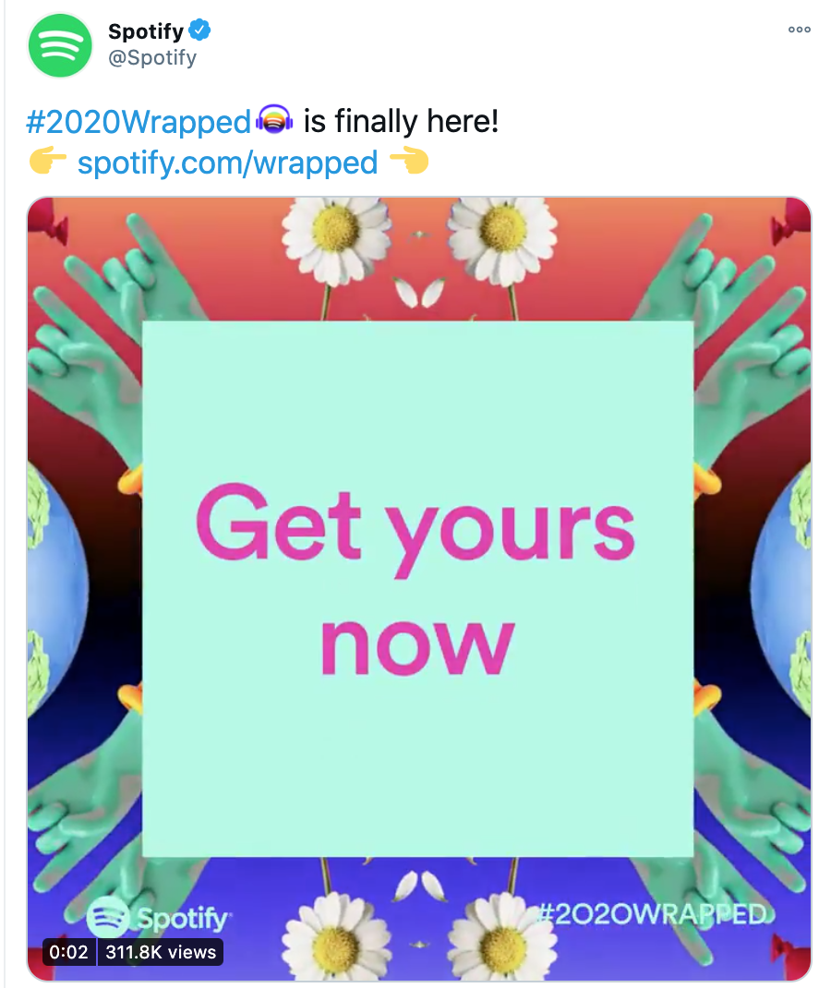Click the @Spotify handle
This screenshot has width=831, height=988.
(x=152, y=57)
